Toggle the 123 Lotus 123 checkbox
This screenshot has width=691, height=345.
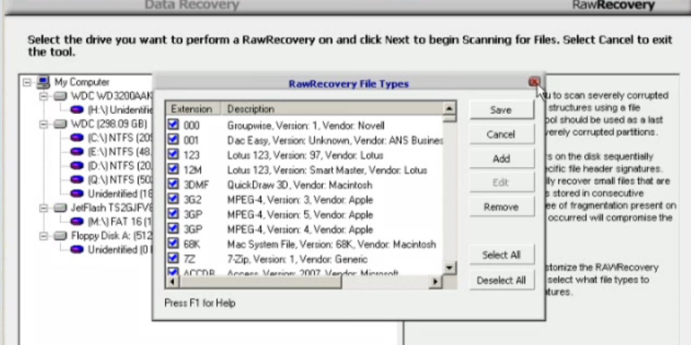pos(173,154)
